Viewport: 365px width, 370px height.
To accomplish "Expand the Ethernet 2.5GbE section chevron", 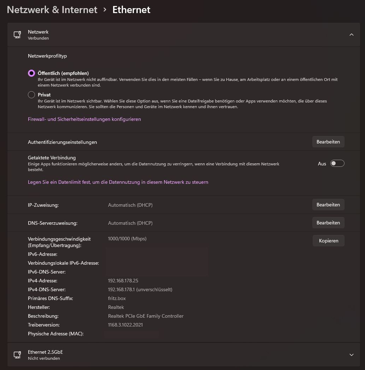I will (351, 354).
